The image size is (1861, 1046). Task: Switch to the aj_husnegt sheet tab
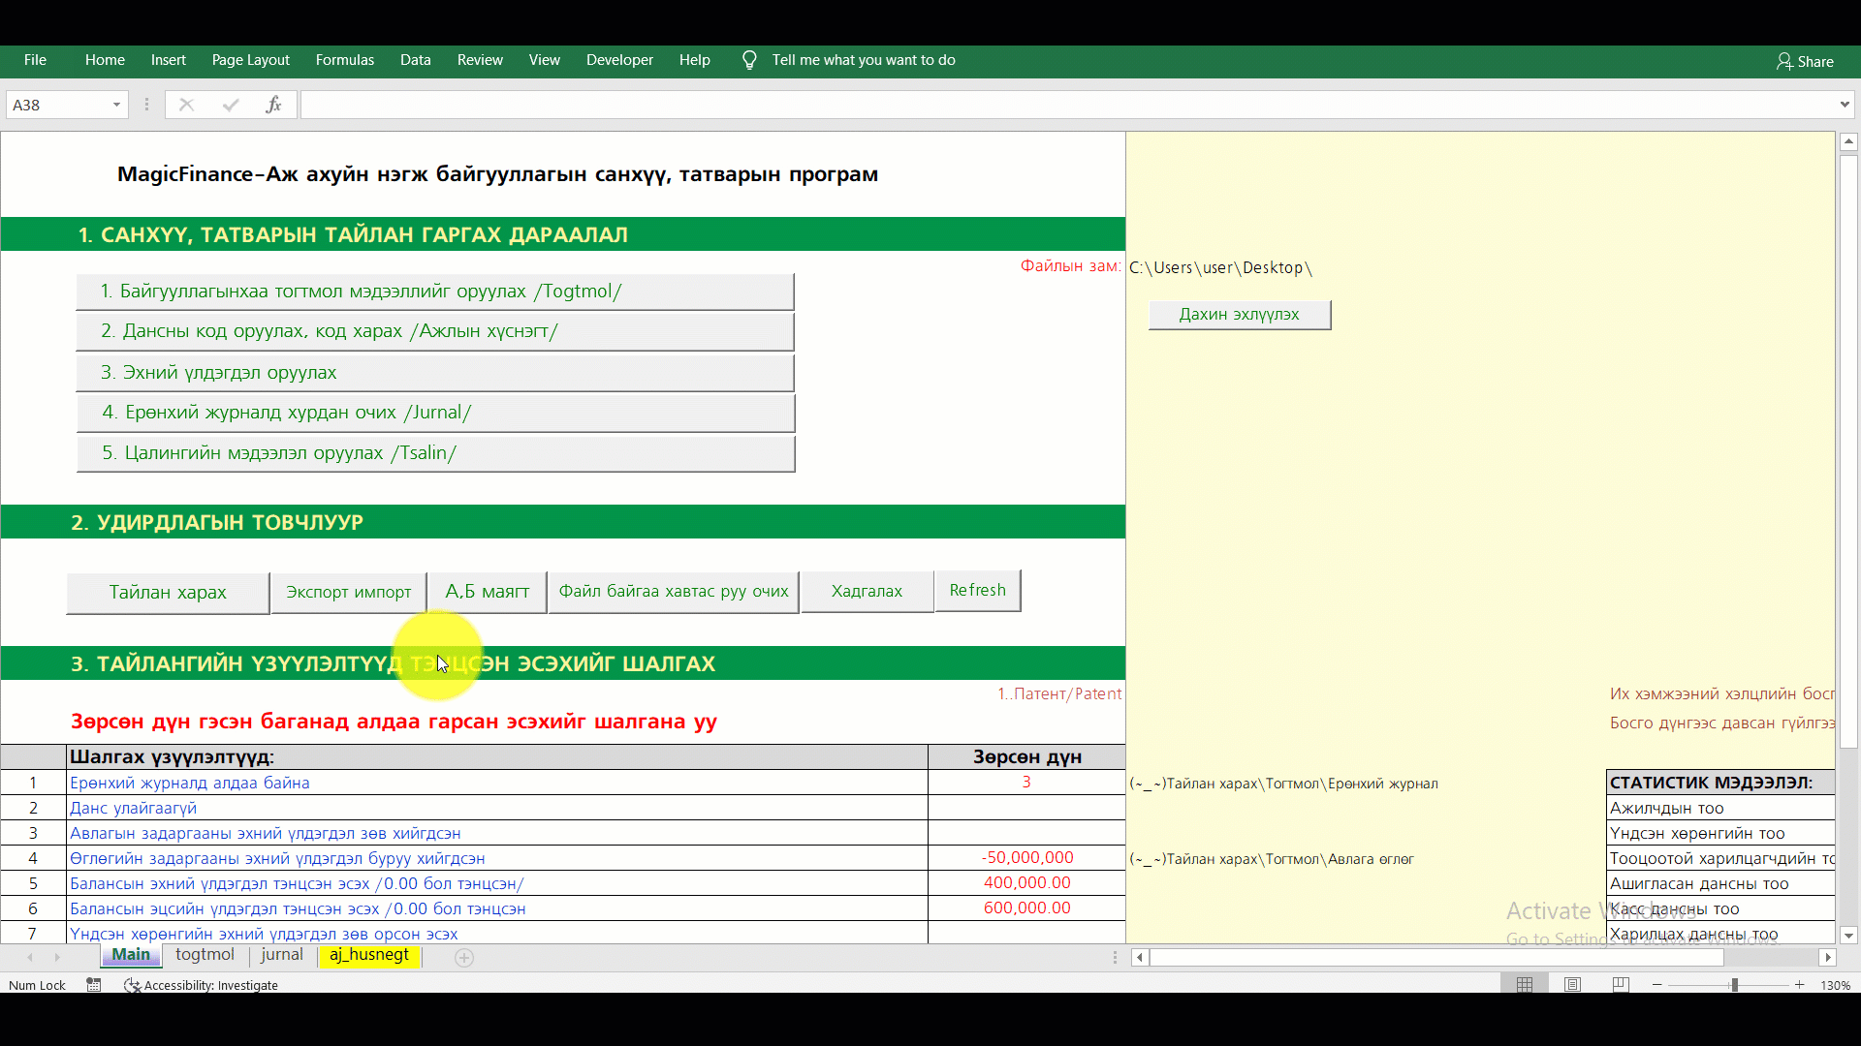pos(369,955)
